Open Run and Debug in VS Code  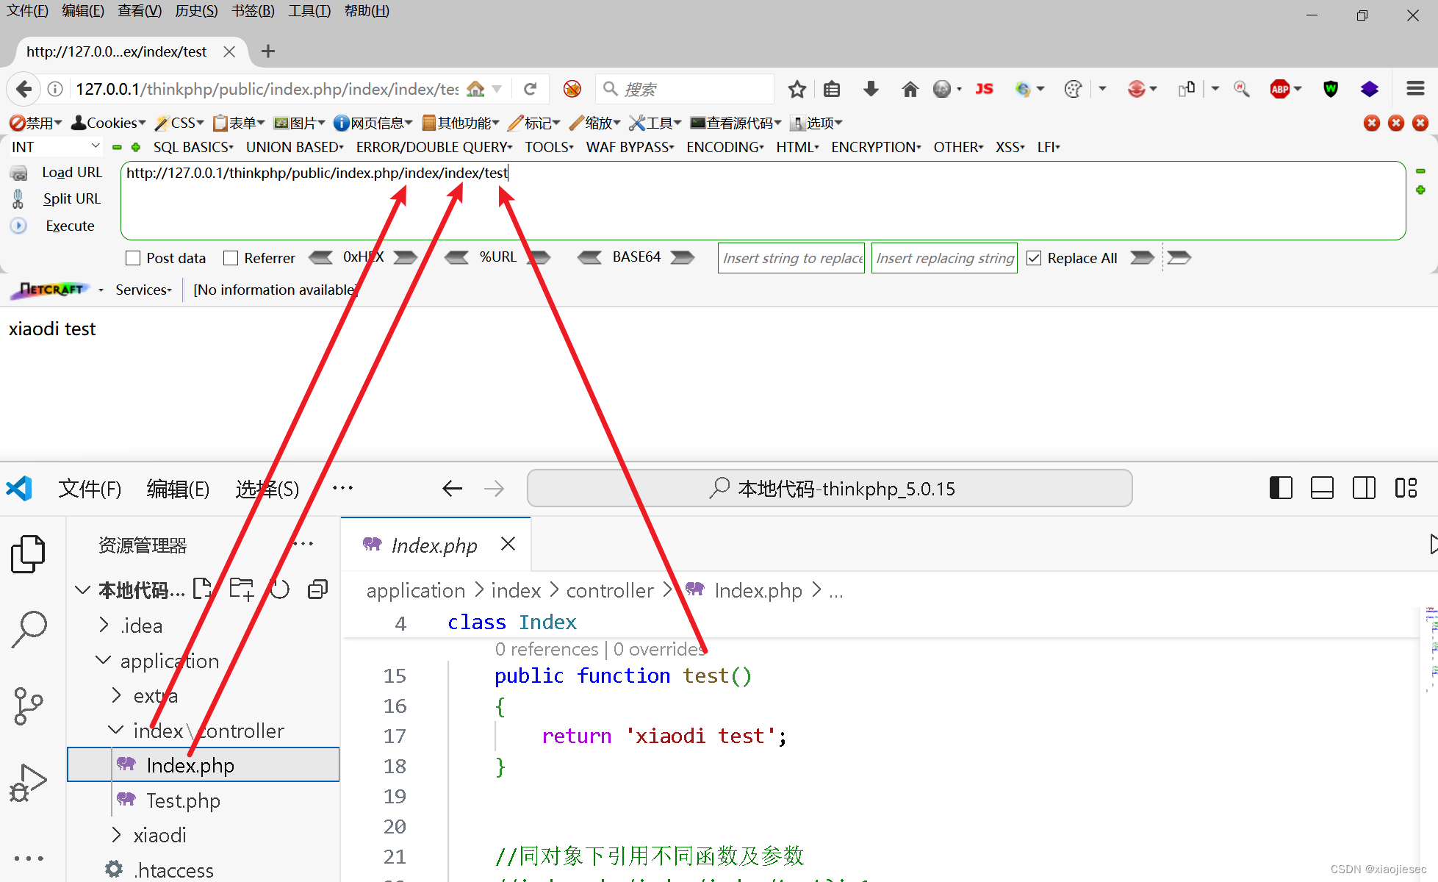click(28, 781)
